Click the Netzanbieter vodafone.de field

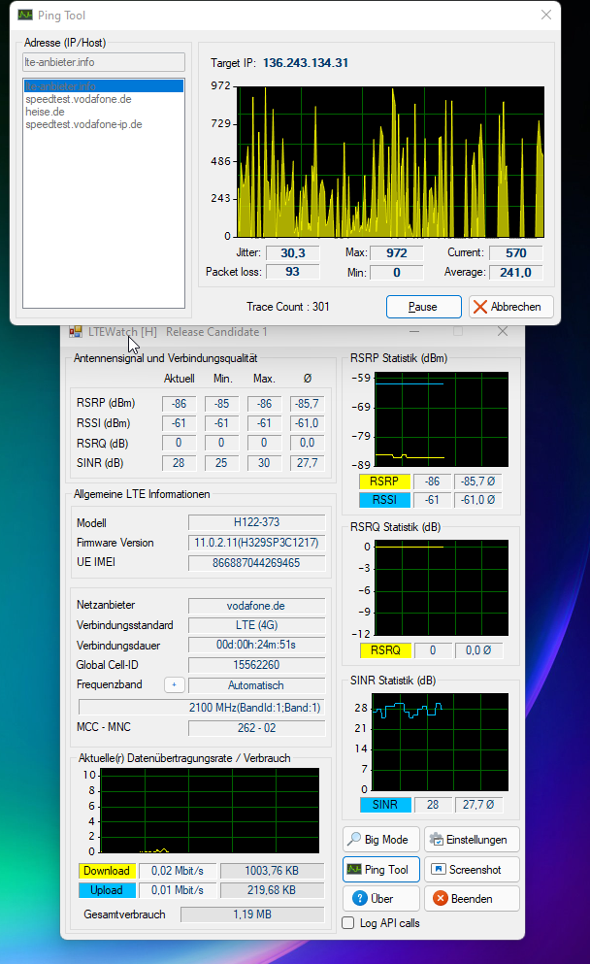pyautogui.click(x=256, y=606)
